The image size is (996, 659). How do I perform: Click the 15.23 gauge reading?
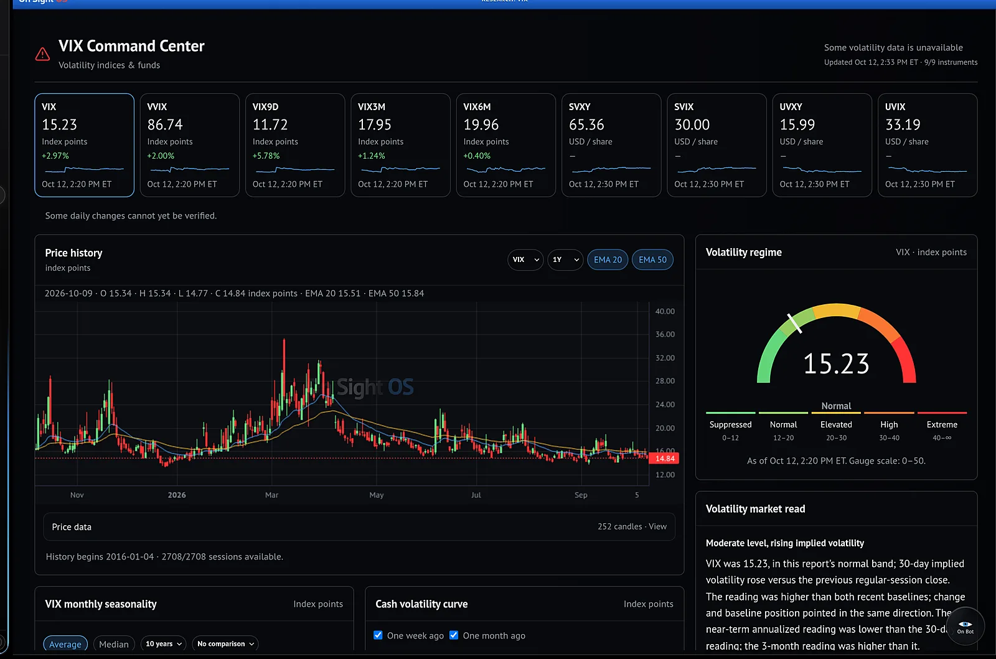click(x=836, y=363)
